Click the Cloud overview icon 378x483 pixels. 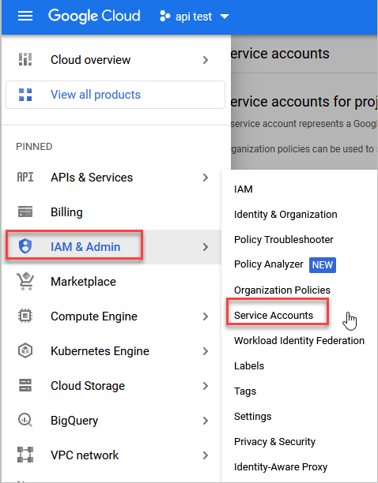pyautogui.click(x=25, y=59)
